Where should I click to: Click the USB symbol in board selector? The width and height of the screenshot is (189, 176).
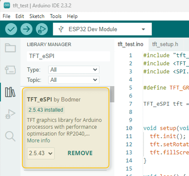tap(61, 29)
